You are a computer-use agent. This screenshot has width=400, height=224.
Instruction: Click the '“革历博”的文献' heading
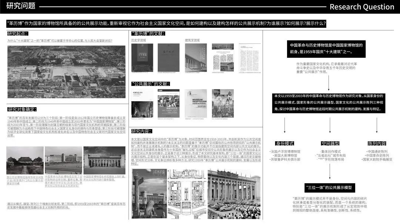point(148,34)
